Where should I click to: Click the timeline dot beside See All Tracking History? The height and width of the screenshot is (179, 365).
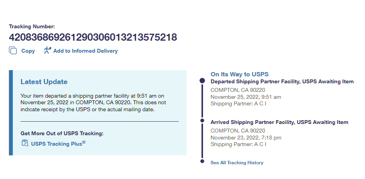point(202,161)
